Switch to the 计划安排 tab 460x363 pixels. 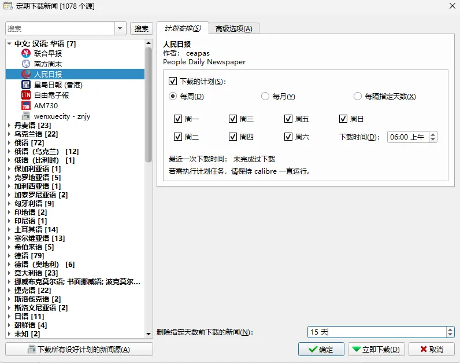tap(183, 28)
